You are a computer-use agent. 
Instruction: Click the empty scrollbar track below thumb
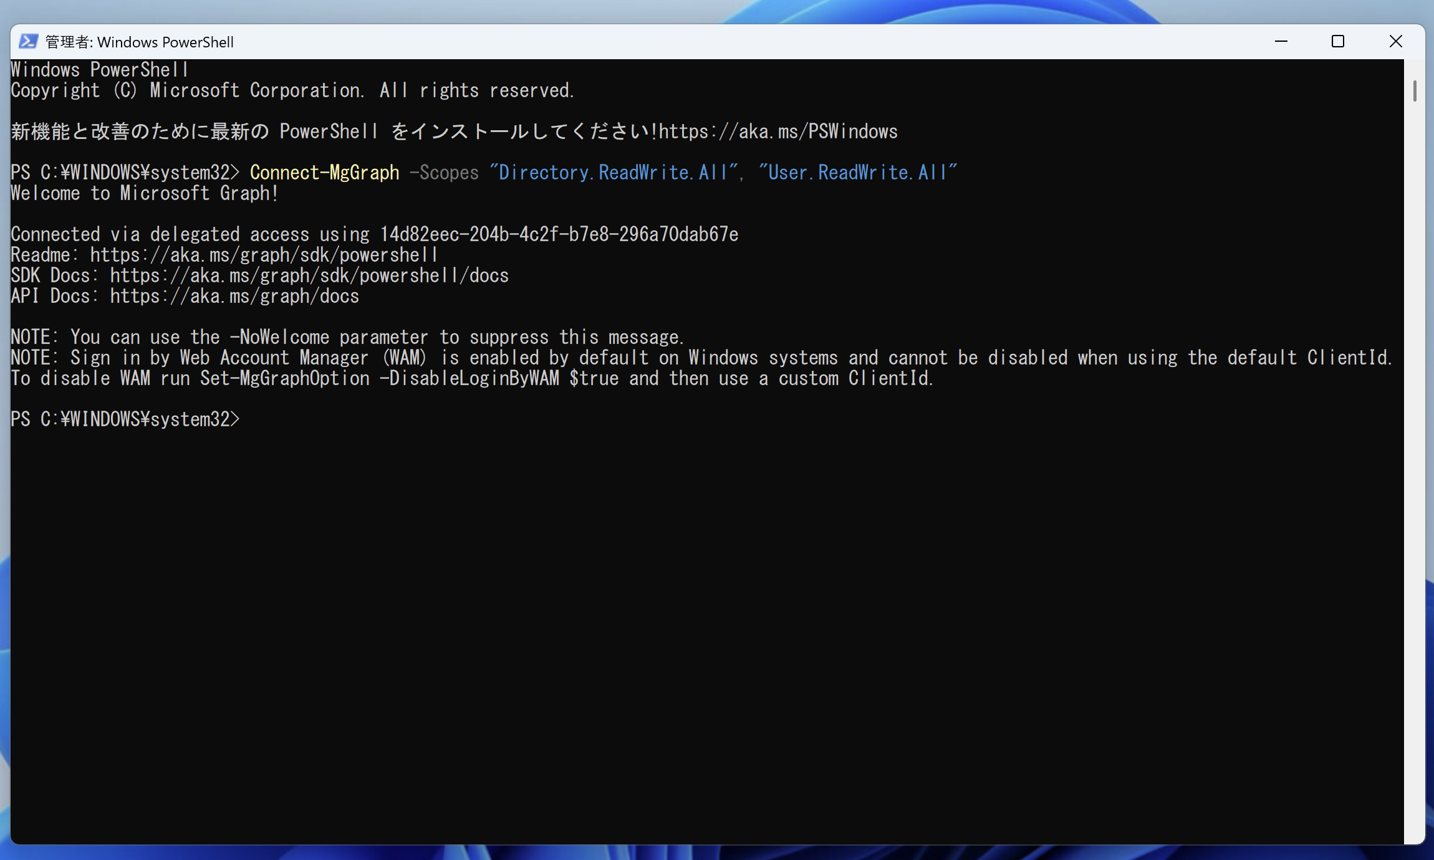(x=1415, y=474)
